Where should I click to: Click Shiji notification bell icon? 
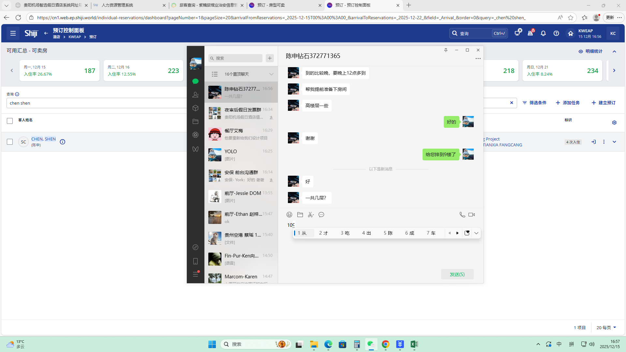(x=543, y=33)
